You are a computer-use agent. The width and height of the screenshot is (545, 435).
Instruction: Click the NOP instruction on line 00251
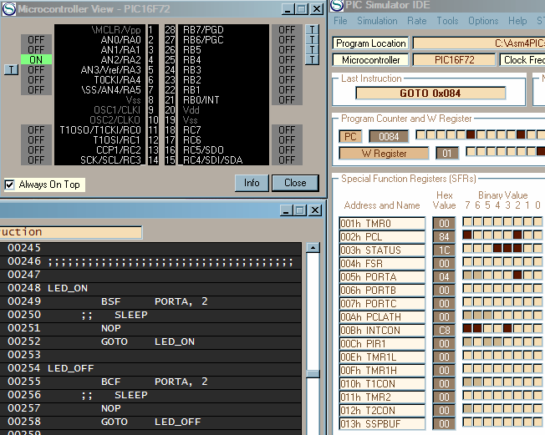111,328
